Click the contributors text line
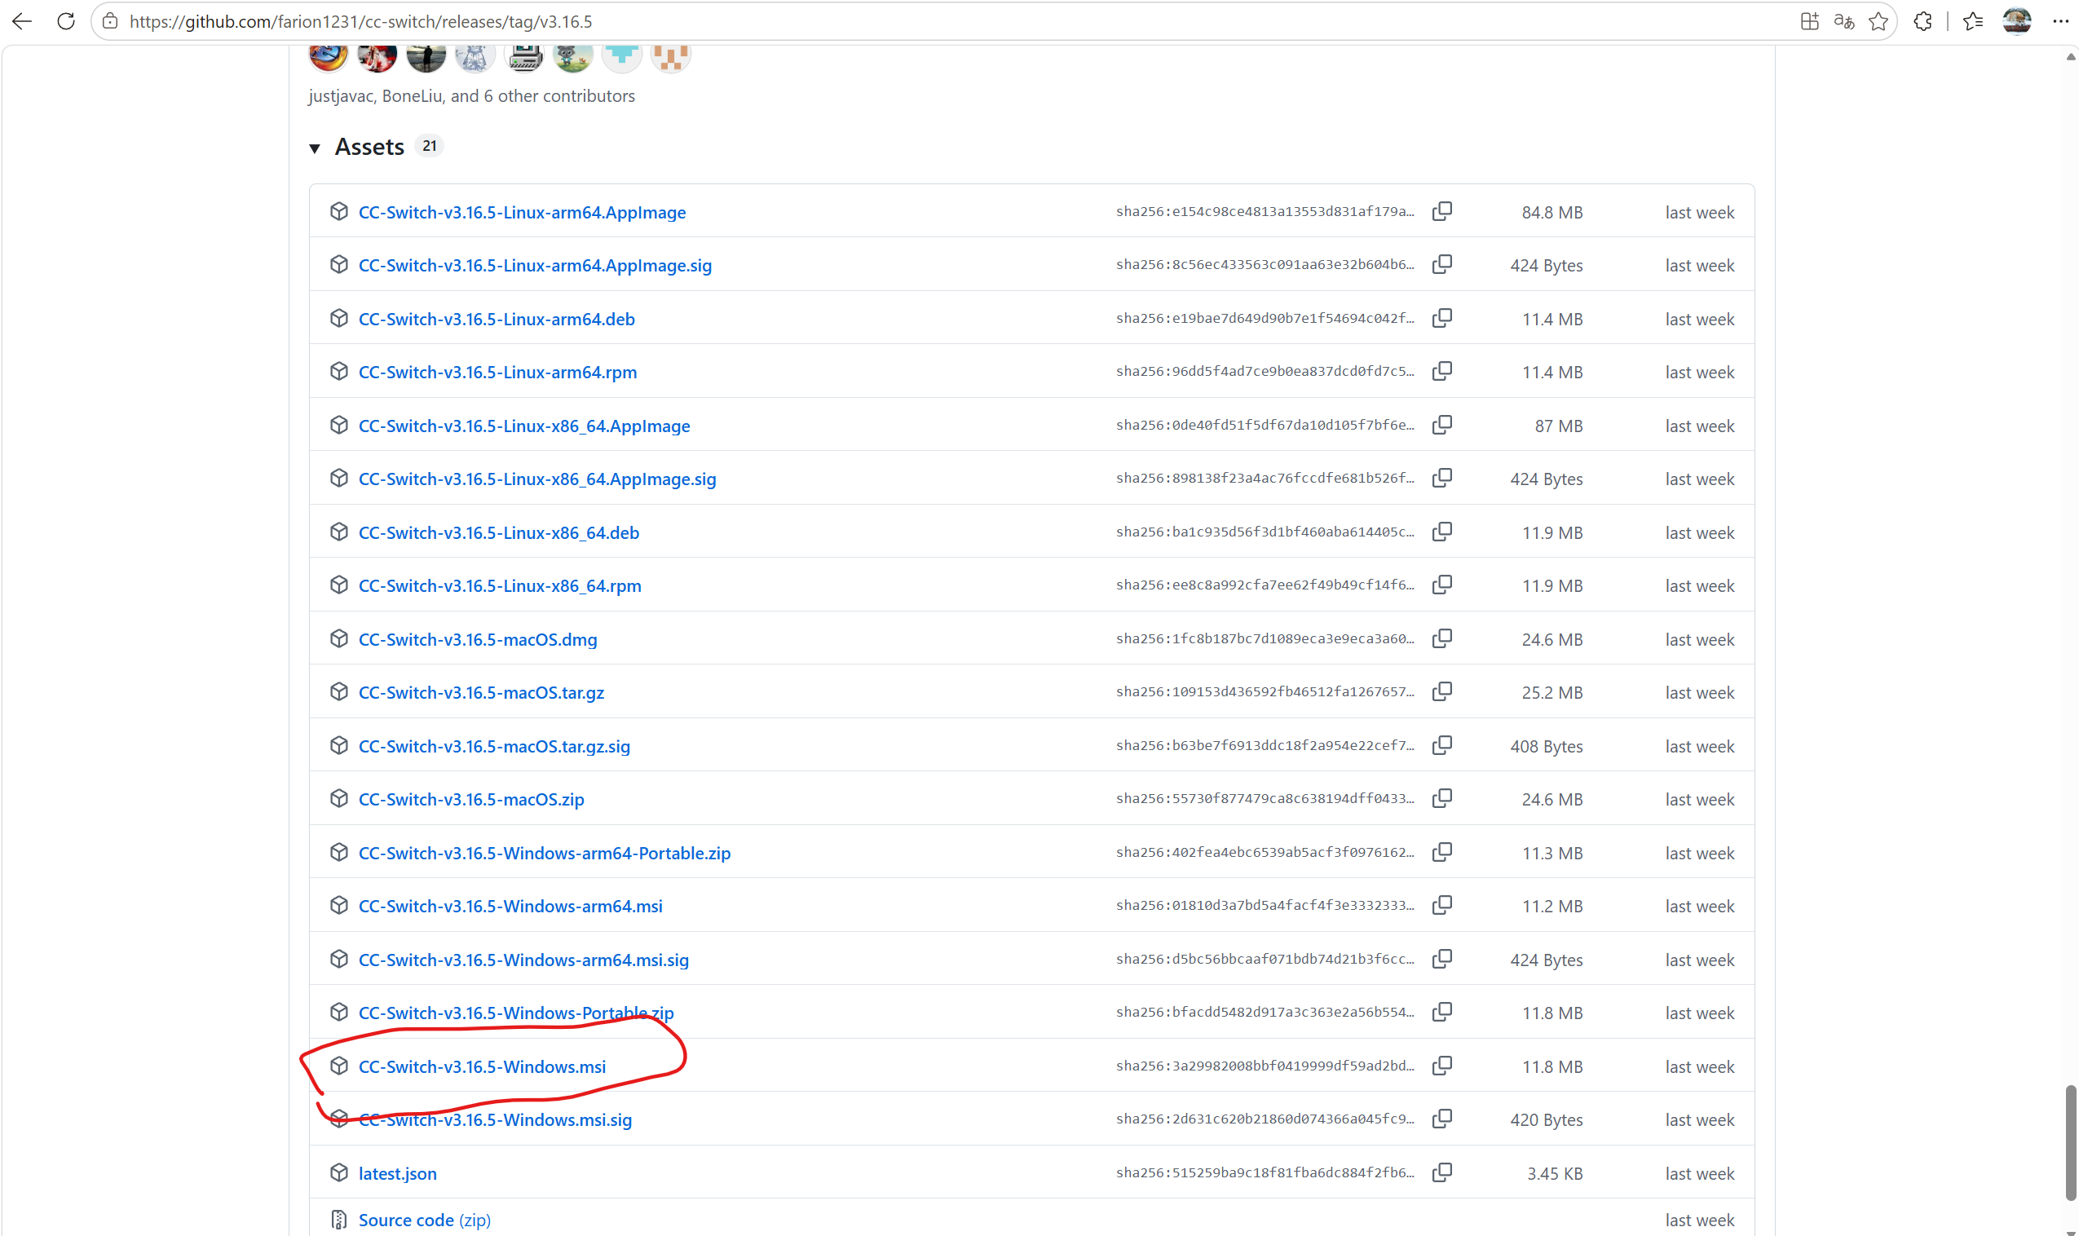The height and width of the screenshot is (1236, 2079). point(471,95)
